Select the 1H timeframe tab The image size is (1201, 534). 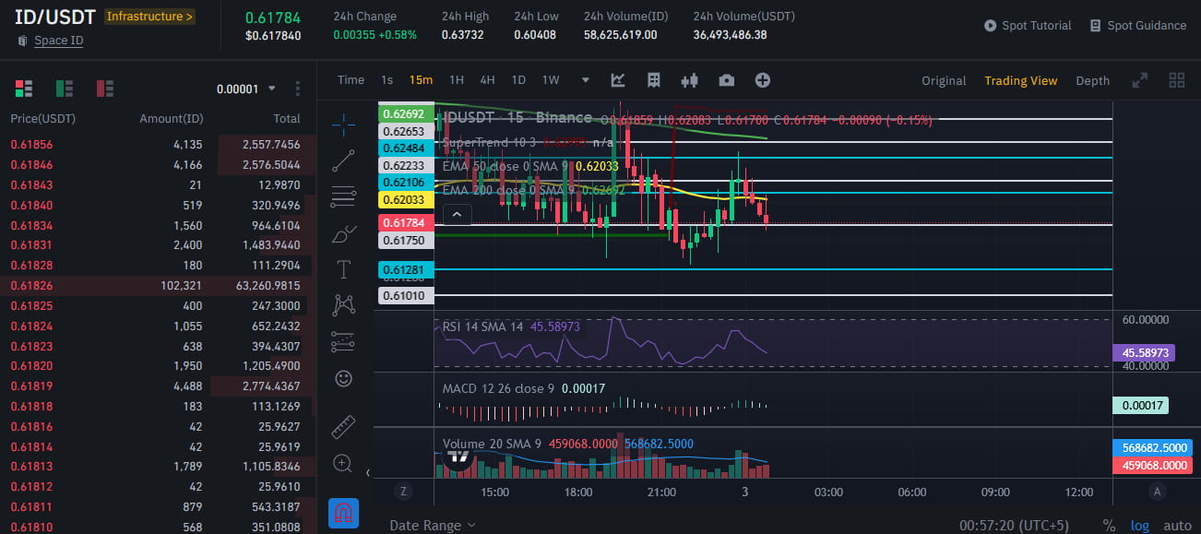tap(456, 80)
